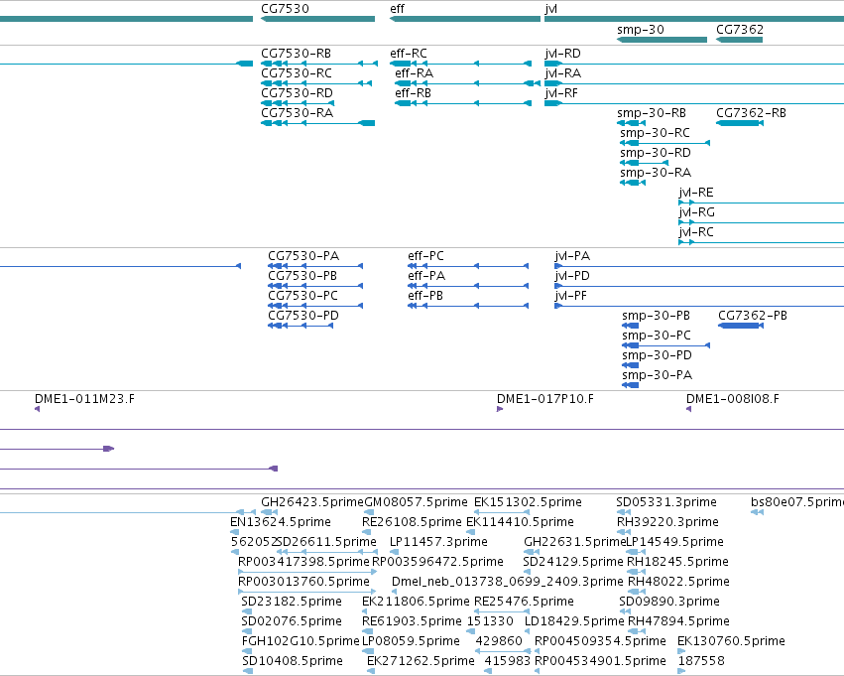Select protein eff-PA
The image size is (844, 676).
pyautogui.click(x=468, y=286)
